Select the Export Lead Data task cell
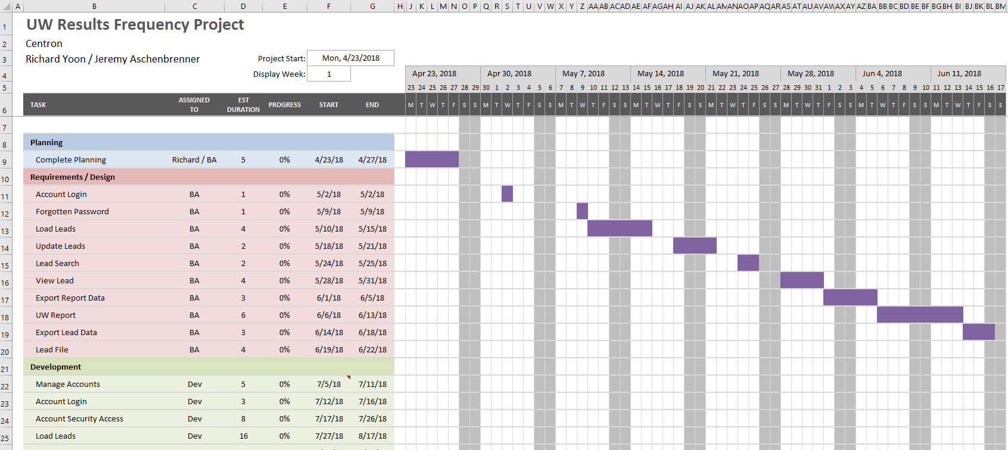1008x450 pixels. [94, 332]
